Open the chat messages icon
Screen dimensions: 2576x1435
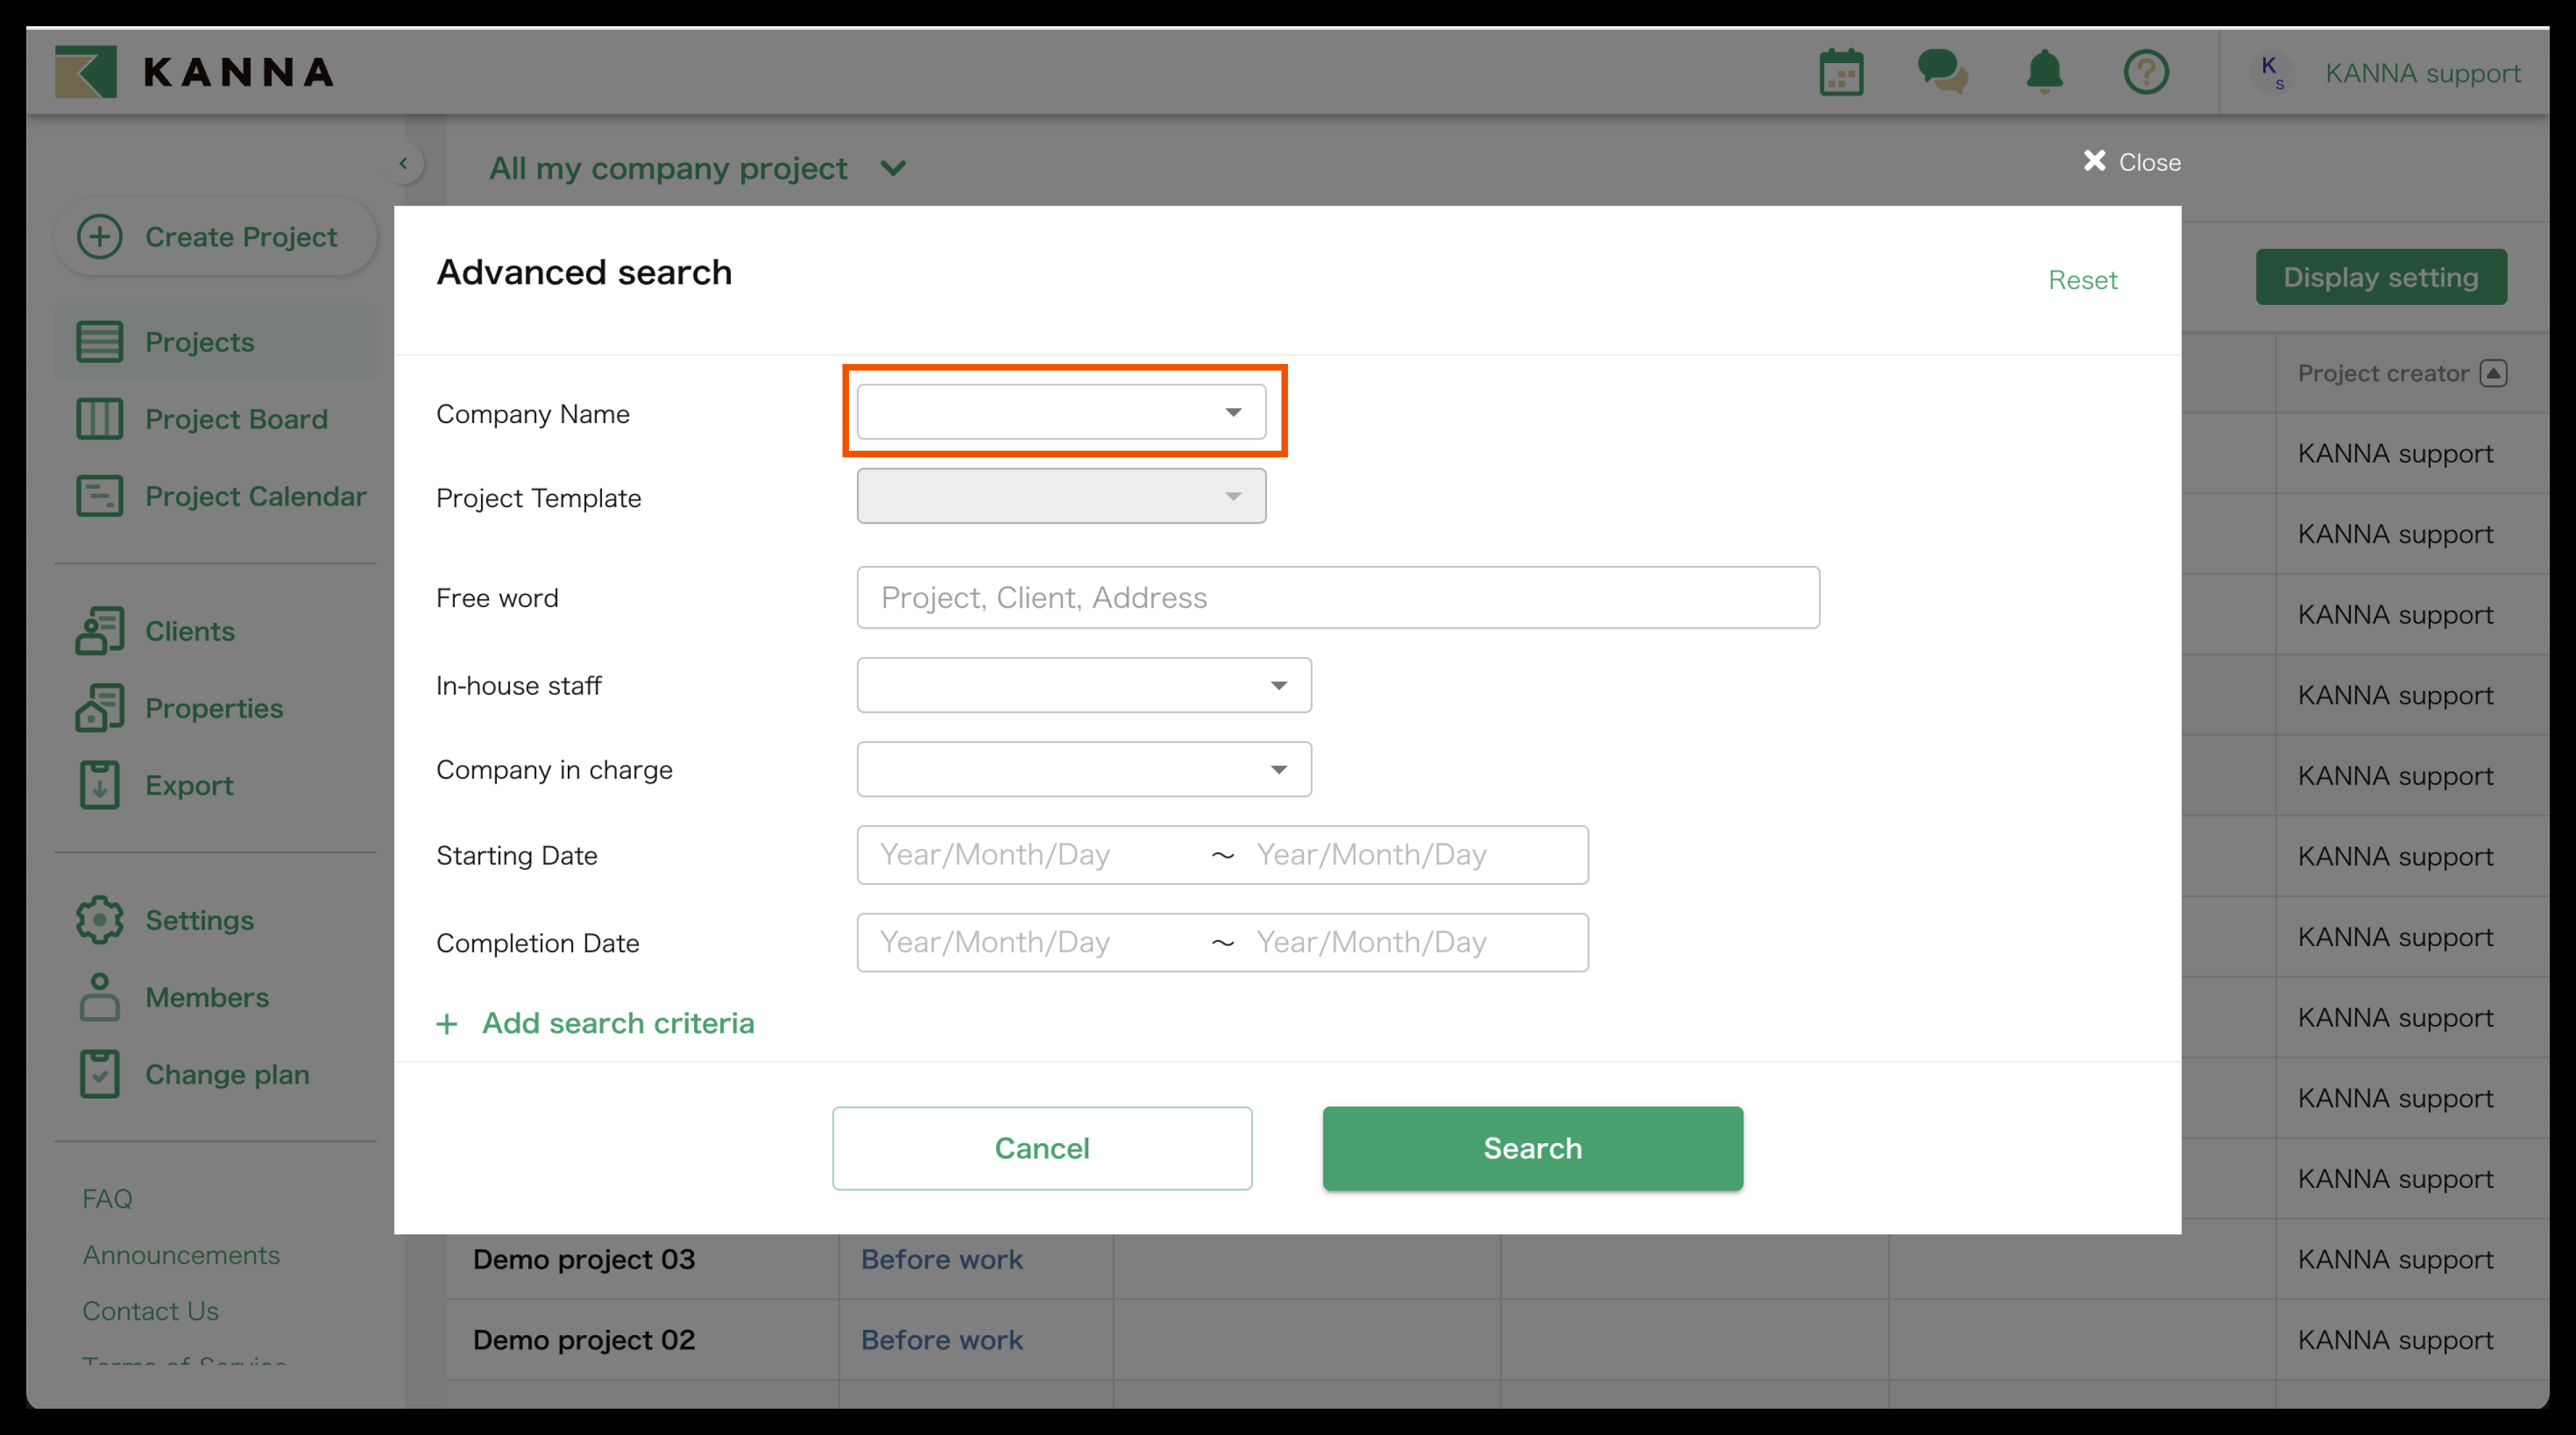pos(1942,72)
